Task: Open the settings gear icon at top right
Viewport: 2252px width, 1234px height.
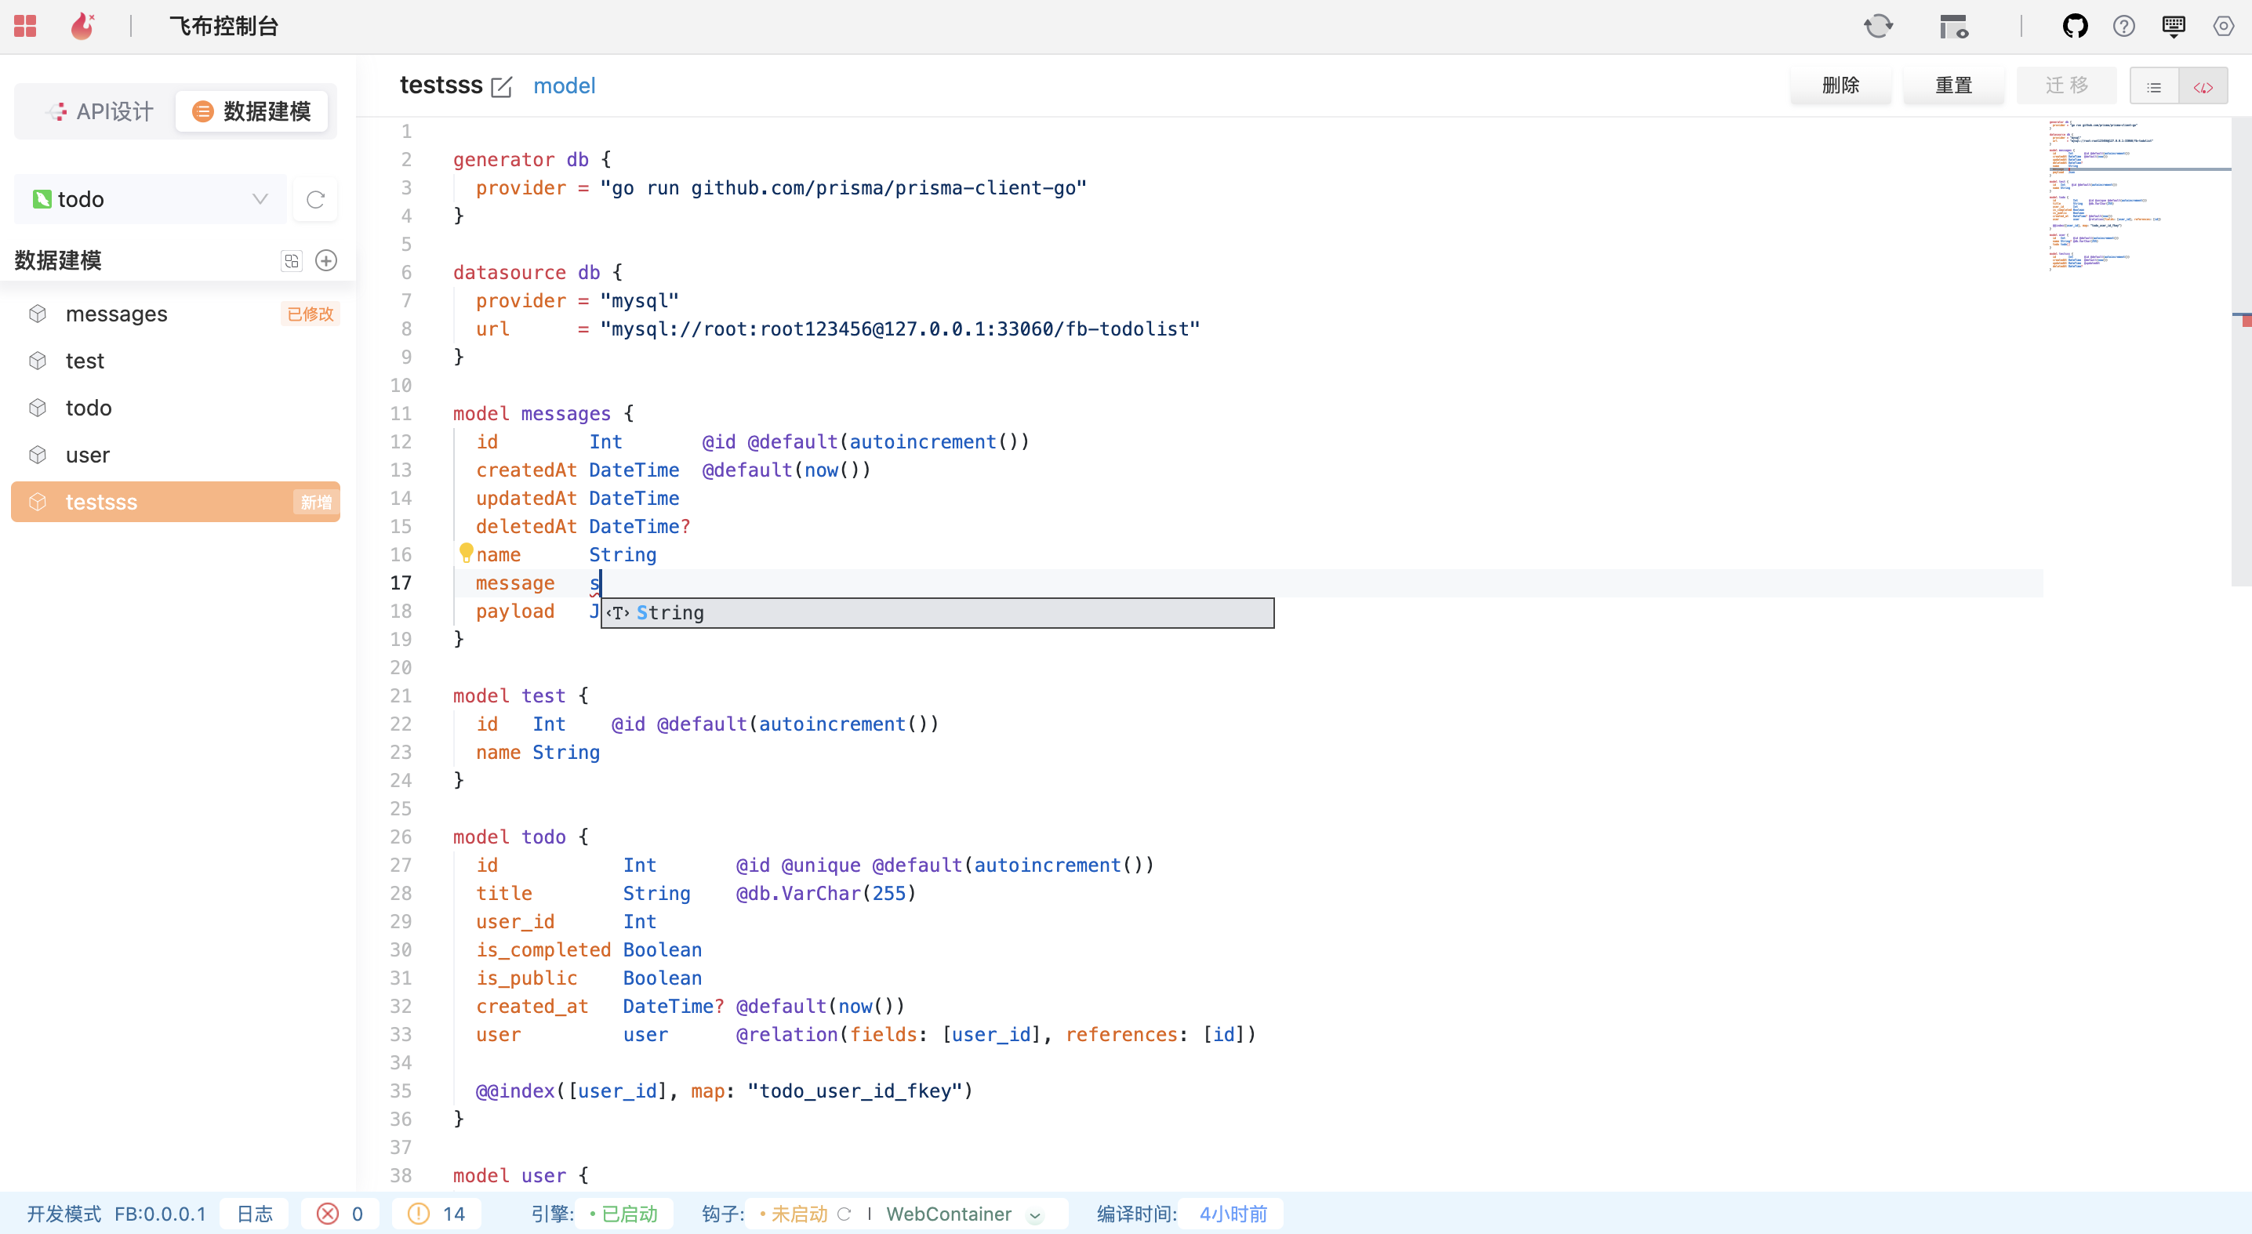Action: click(x=2223, y=26)
